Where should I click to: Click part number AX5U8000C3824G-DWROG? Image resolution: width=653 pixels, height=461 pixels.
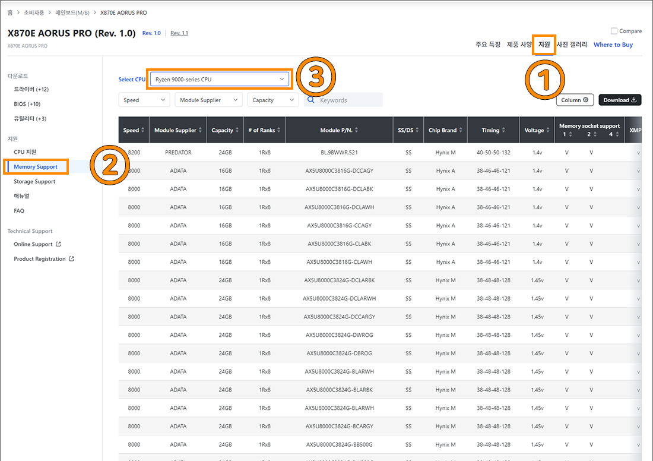(339, 334)
